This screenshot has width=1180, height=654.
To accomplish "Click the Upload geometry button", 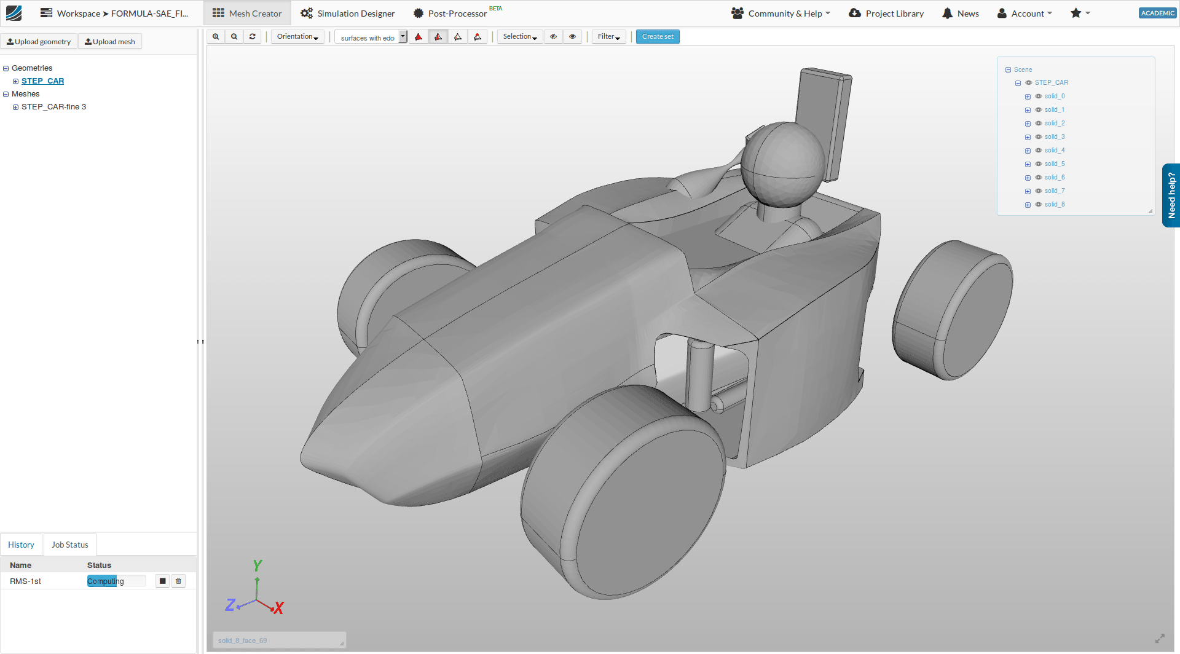I will (39, 42).
